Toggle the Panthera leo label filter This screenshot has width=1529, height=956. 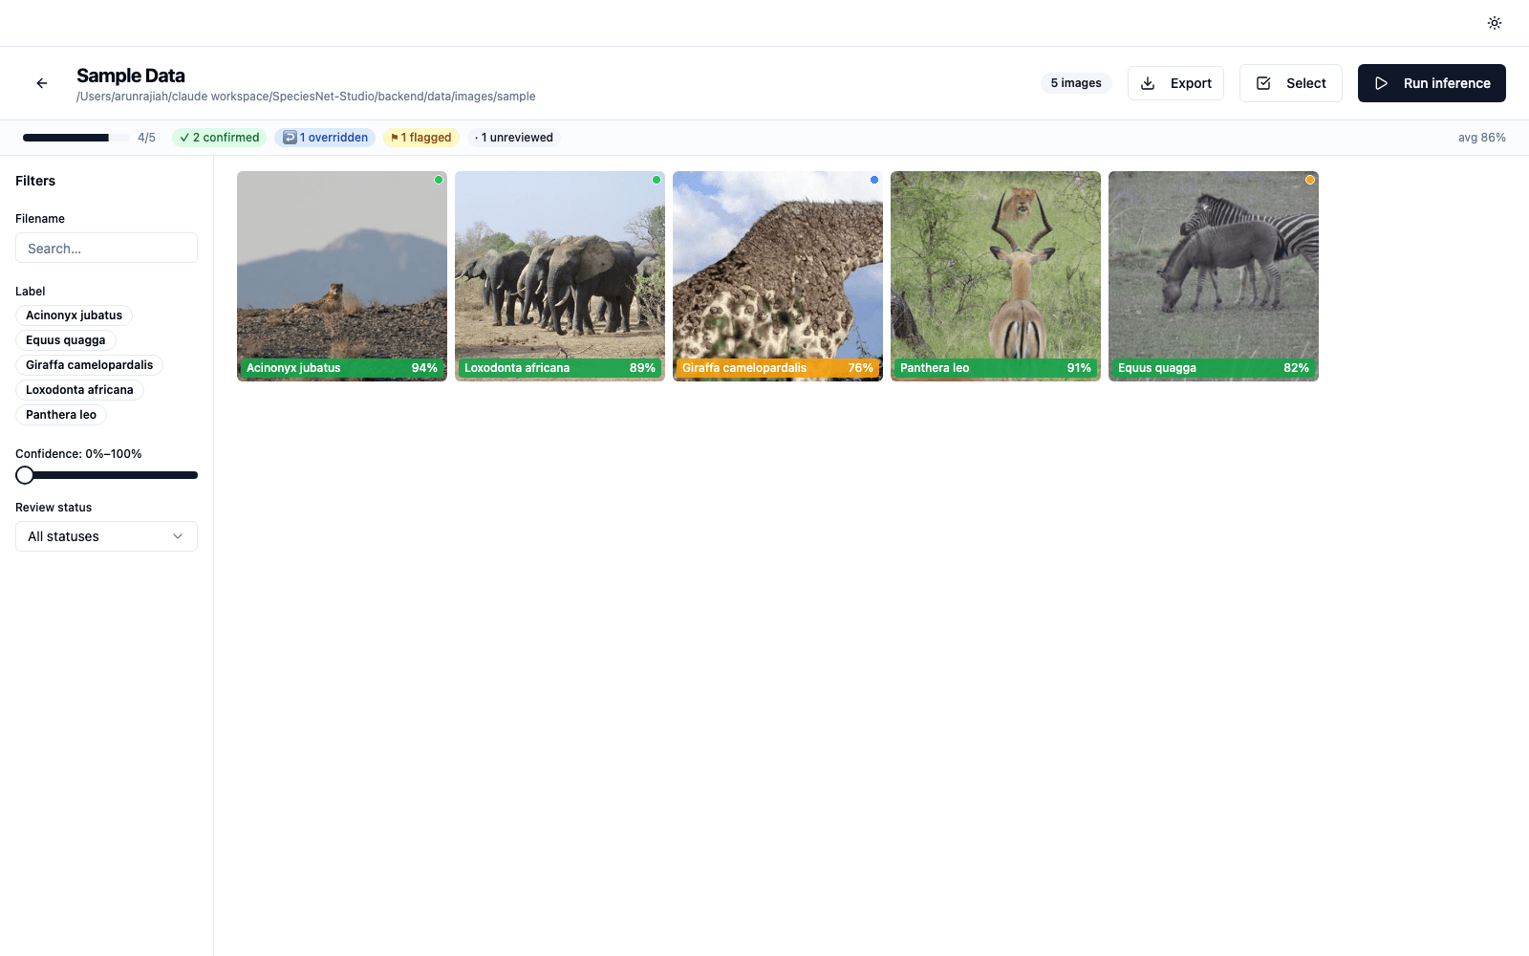[61, 415]
